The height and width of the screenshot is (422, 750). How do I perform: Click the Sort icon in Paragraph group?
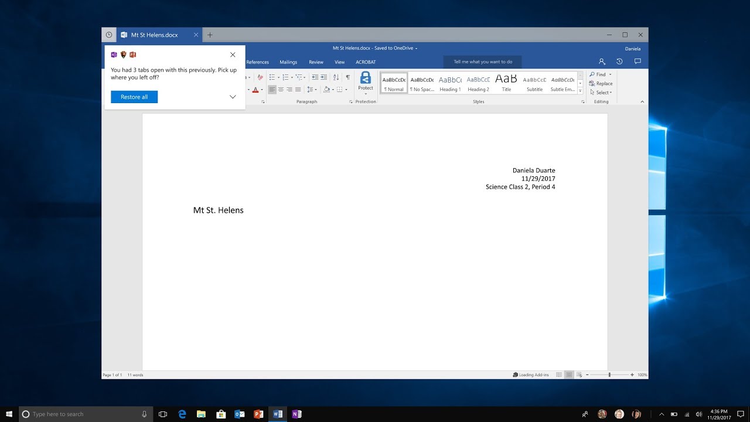(336, 77)
